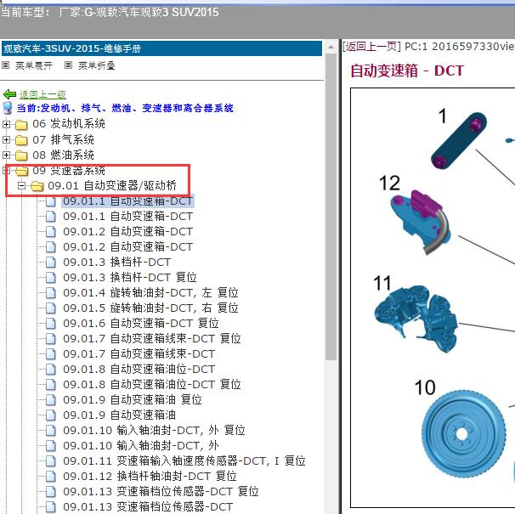Open 09.01.13 变速箱档位传感器-DCT entry without 复位

click(148, 506)
